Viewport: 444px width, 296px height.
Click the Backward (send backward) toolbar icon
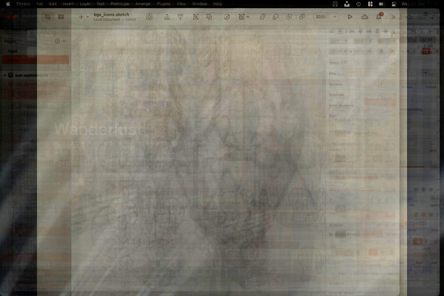(180, 17)
